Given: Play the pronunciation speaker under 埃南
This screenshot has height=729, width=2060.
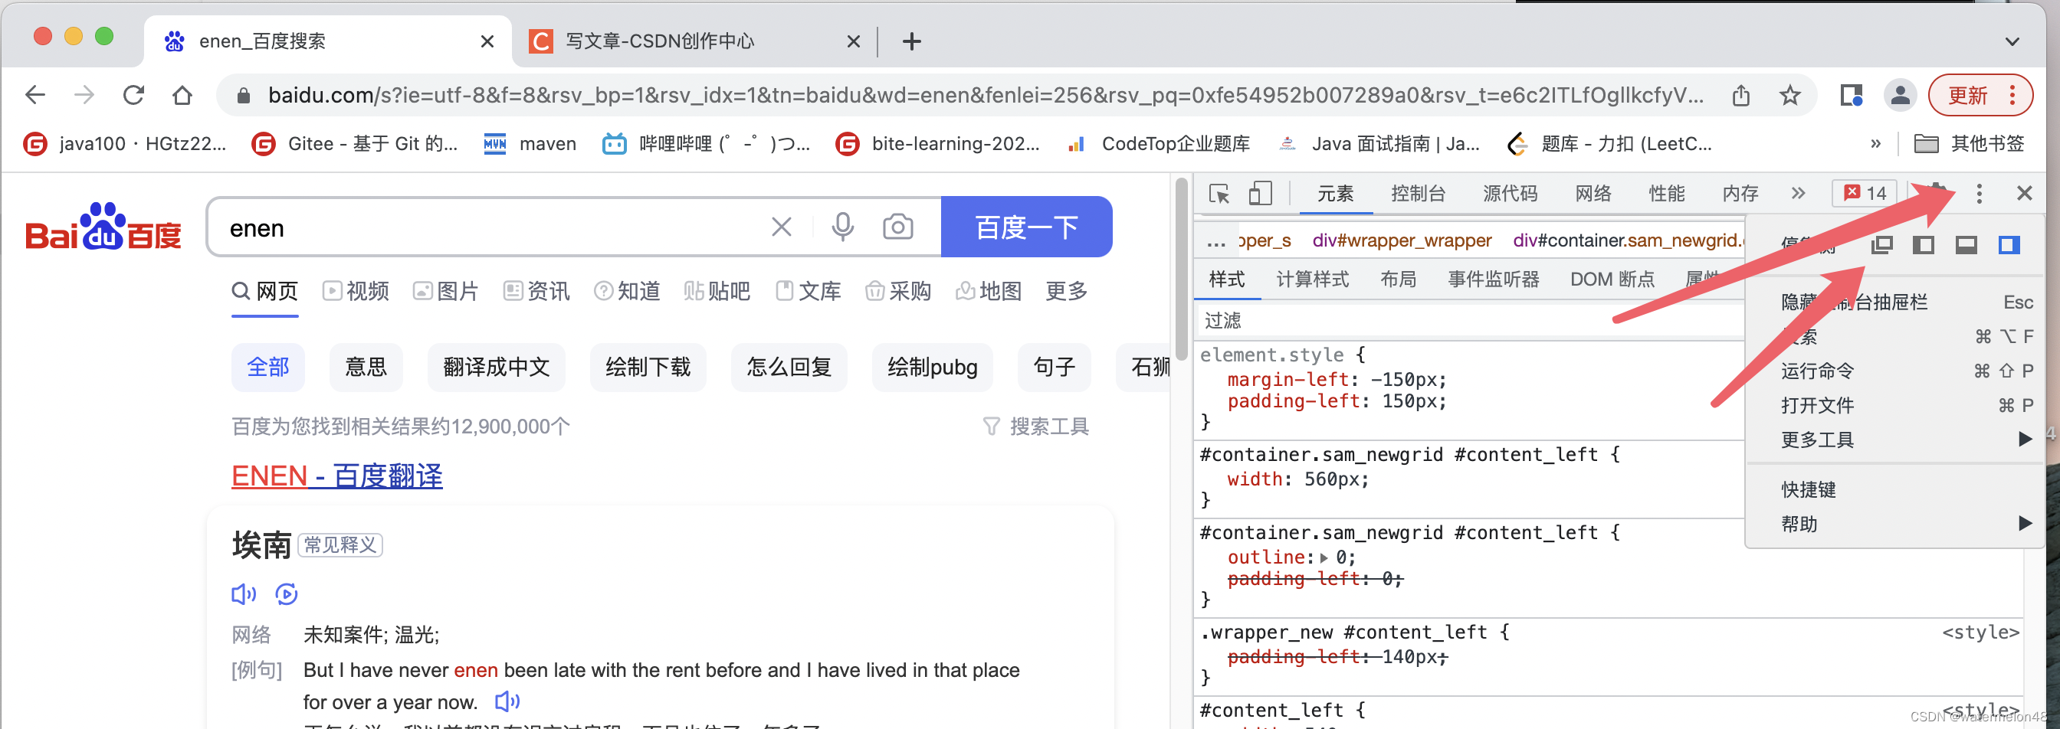Looking at the screenshot, I should point(243,594).
